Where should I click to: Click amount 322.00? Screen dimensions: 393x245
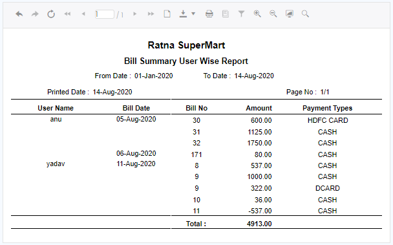click(x=261, y=188)
